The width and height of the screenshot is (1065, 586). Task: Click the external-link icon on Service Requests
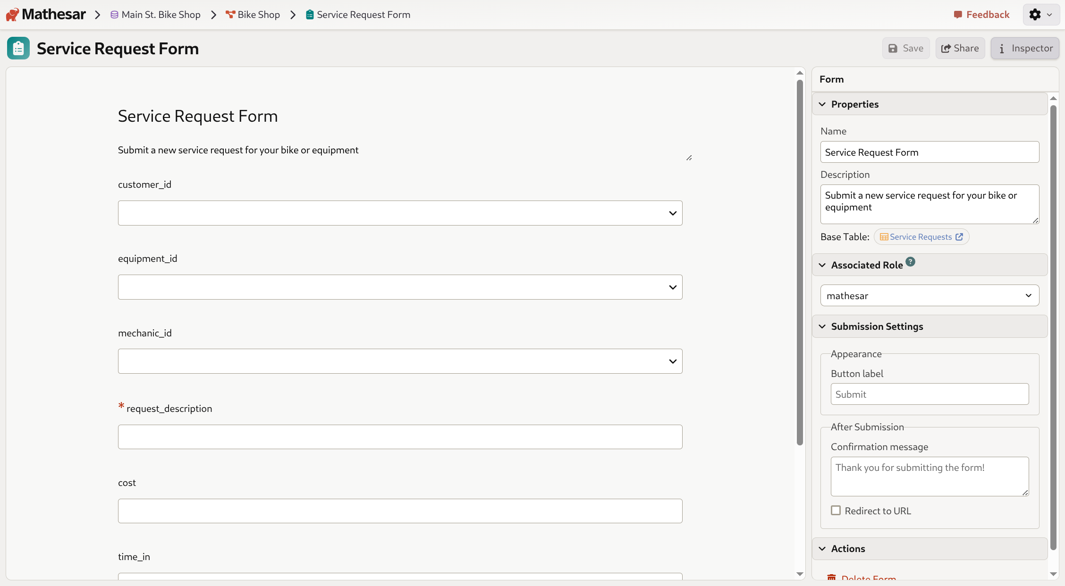959,236
